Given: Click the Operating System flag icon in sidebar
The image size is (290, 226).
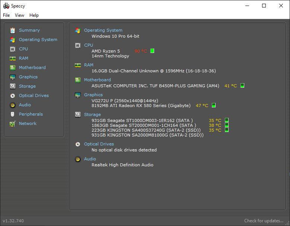Looking at the screenshot, I should coord(13,40).
